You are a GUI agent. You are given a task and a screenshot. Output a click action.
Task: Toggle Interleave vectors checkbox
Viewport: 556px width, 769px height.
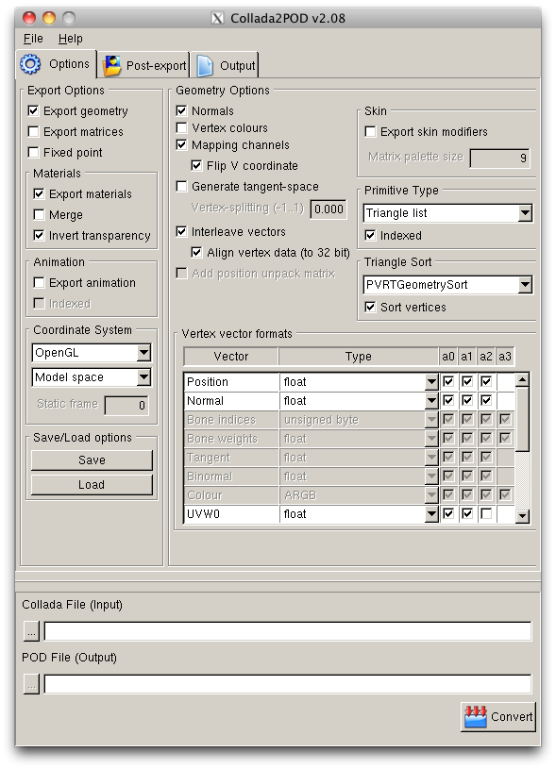[181, 231]
